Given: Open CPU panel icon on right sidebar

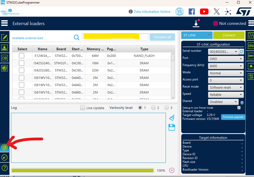Looking at the screenshot, I should (x=251, y=46).
